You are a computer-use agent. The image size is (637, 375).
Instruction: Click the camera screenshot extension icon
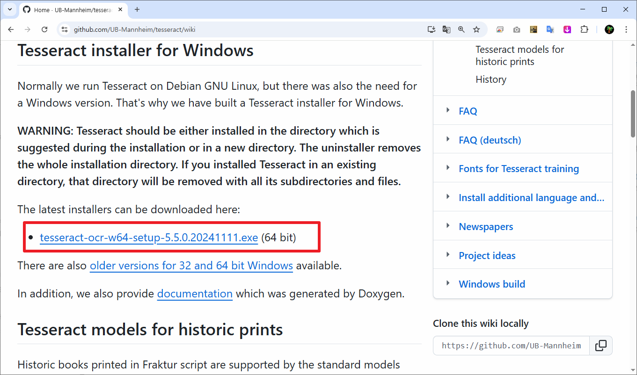coord(517,29)
